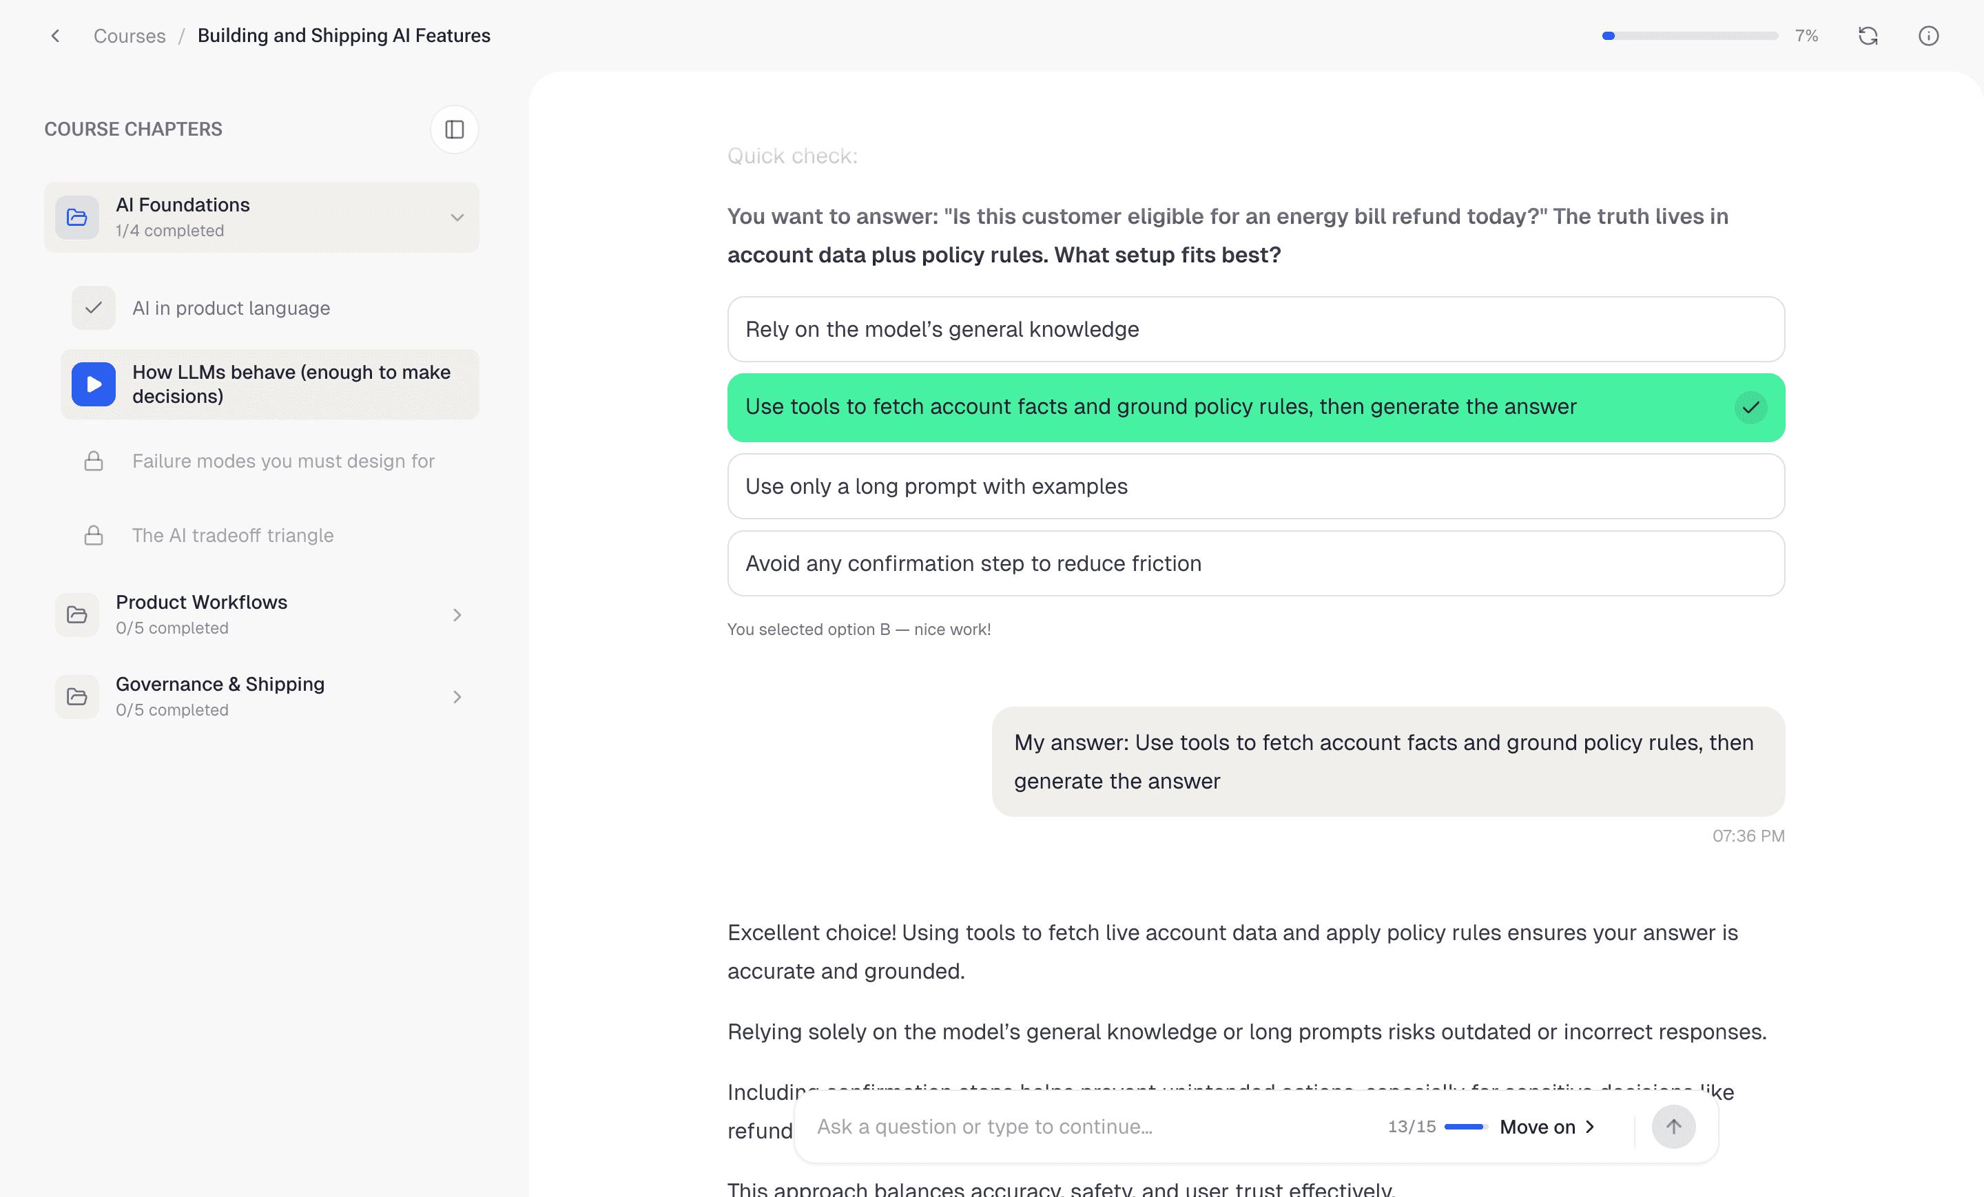Viewport: 1984px width, 1197px height.
Task: Open the Courses breadcrumb link
Action: (x=130, y=35)
